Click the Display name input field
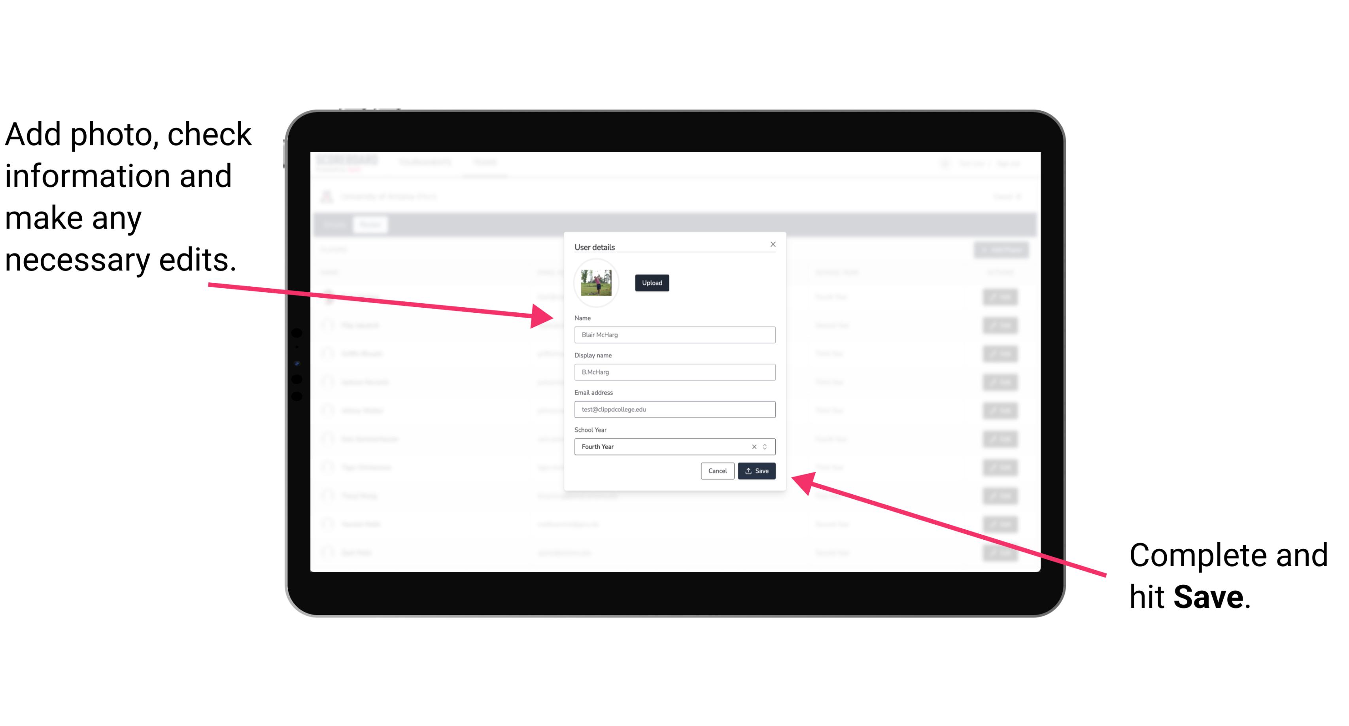Image resolution: width=1349 pixels, height=726 pixels. (674, 372)
